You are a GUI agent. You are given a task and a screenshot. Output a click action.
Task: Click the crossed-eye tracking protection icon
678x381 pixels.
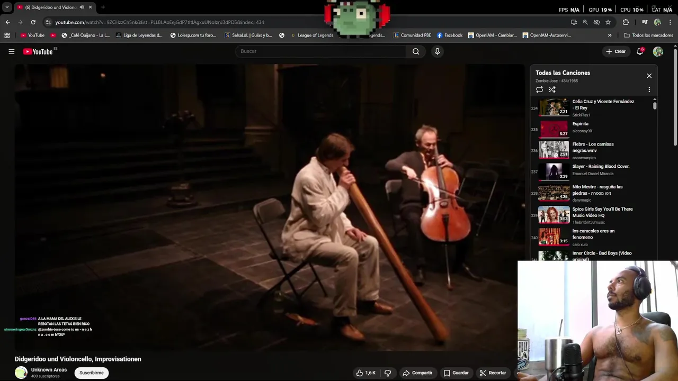click(596, 22)
